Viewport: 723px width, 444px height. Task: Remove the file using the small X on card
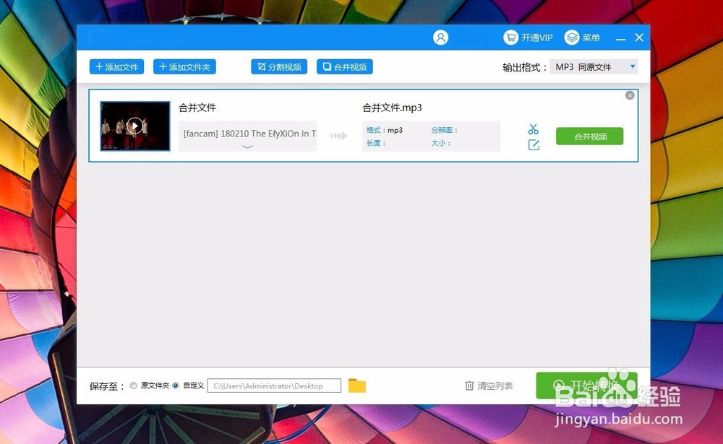[x=630, y=95]
